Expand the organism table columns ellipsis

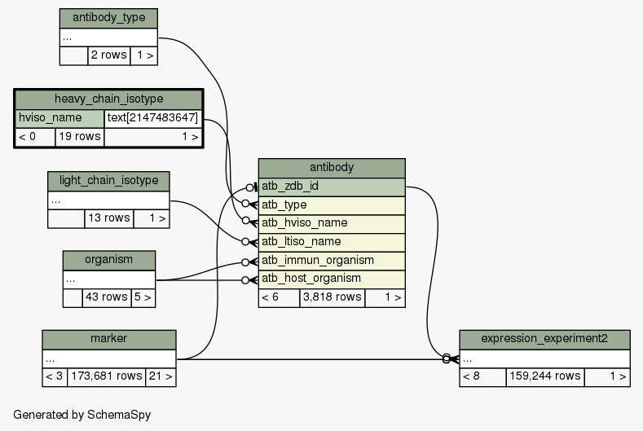click(108, 279)
